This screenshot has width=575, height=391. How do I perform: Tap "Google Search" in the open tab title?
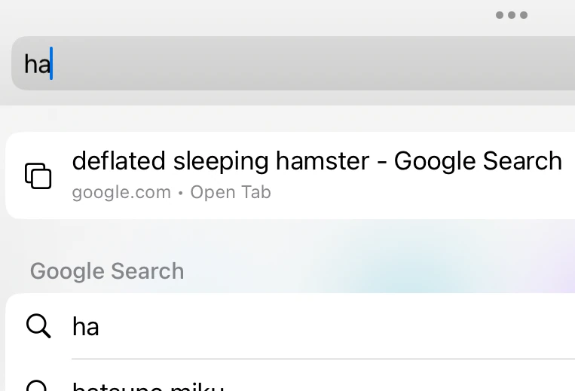point(478,160)
